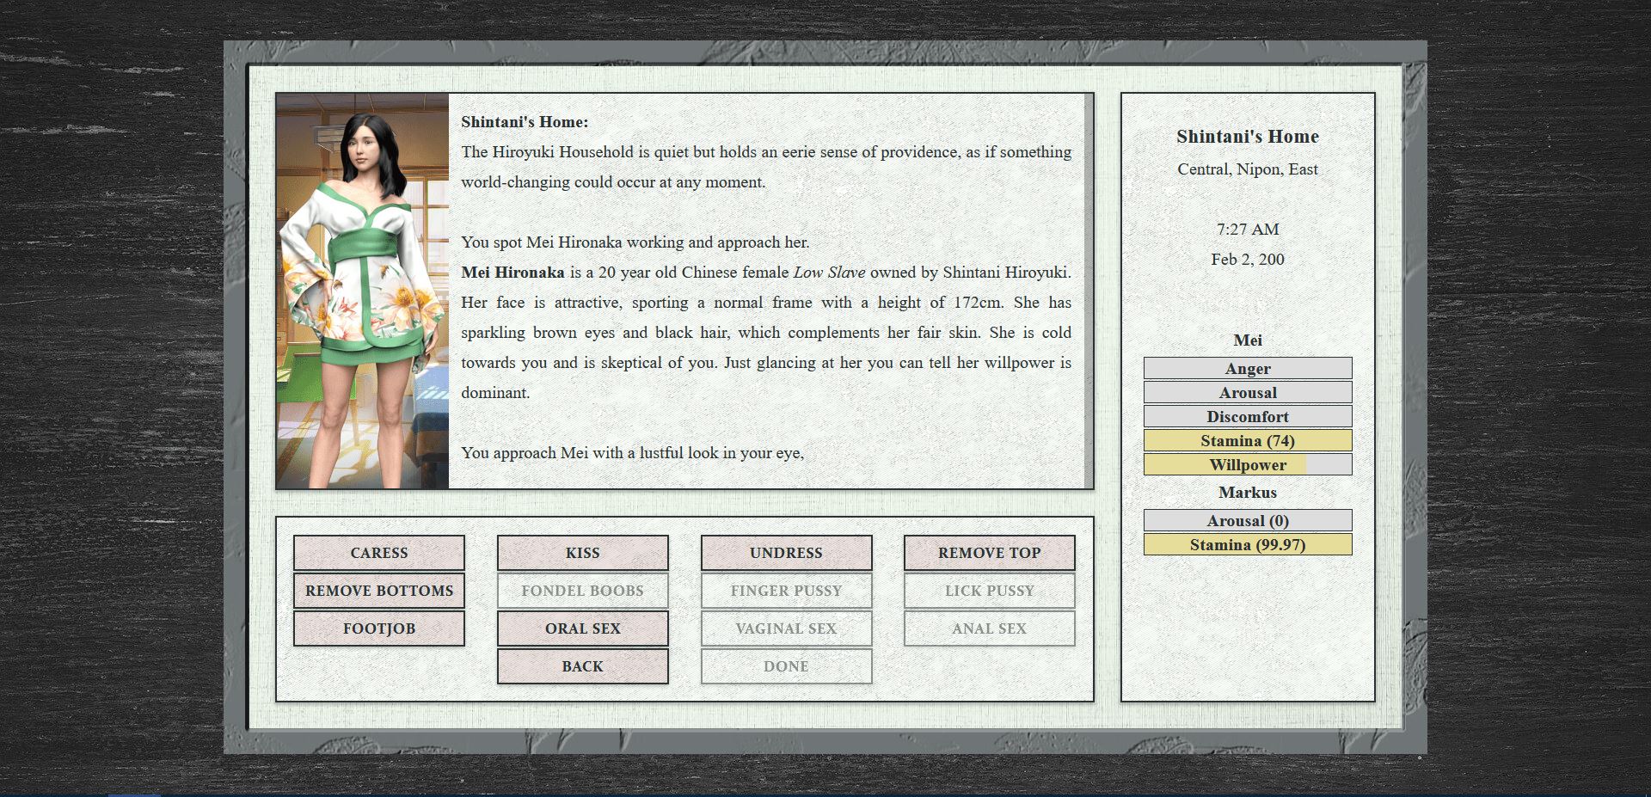1651x797 pixels.
Task: Select the Caress action button
Action: pos(378,553)
